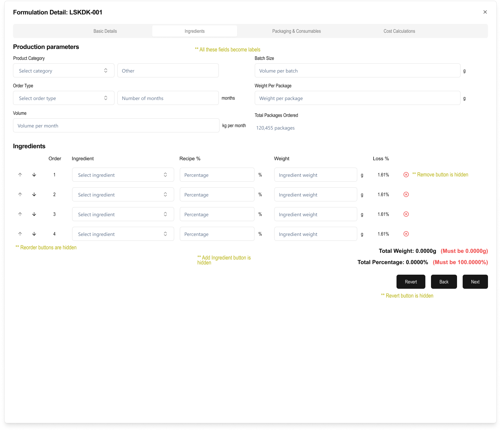
Task: Click the Recipe % column header
Action: tap(190, 158)
